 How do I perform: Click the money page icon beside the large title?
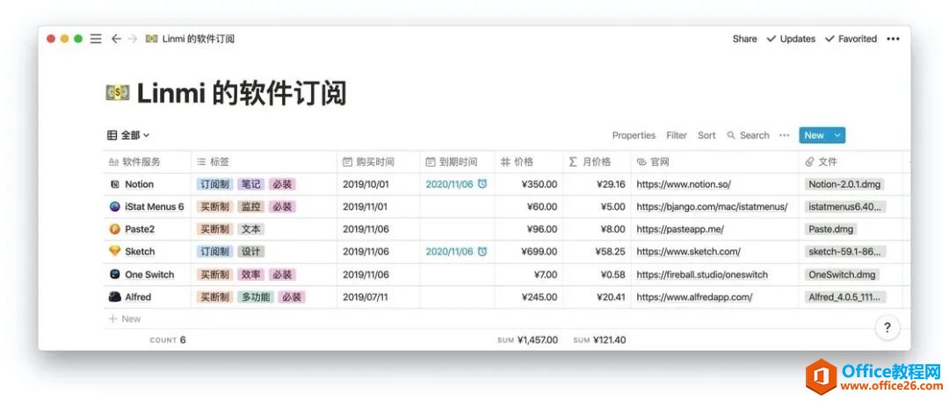coord(118,92)
